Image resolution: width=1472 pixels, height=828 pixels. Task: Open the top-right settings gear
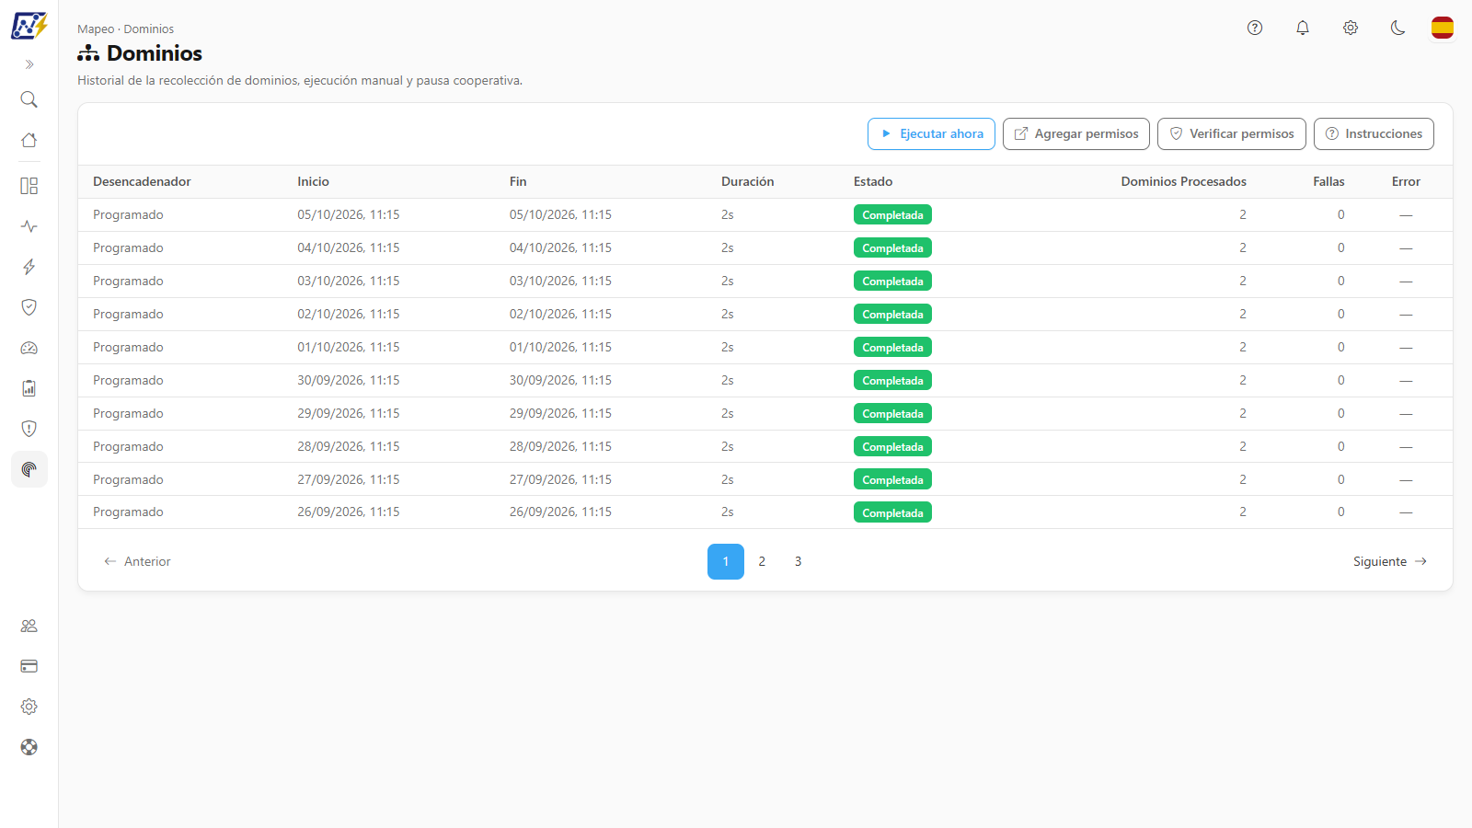[1351, 28]
